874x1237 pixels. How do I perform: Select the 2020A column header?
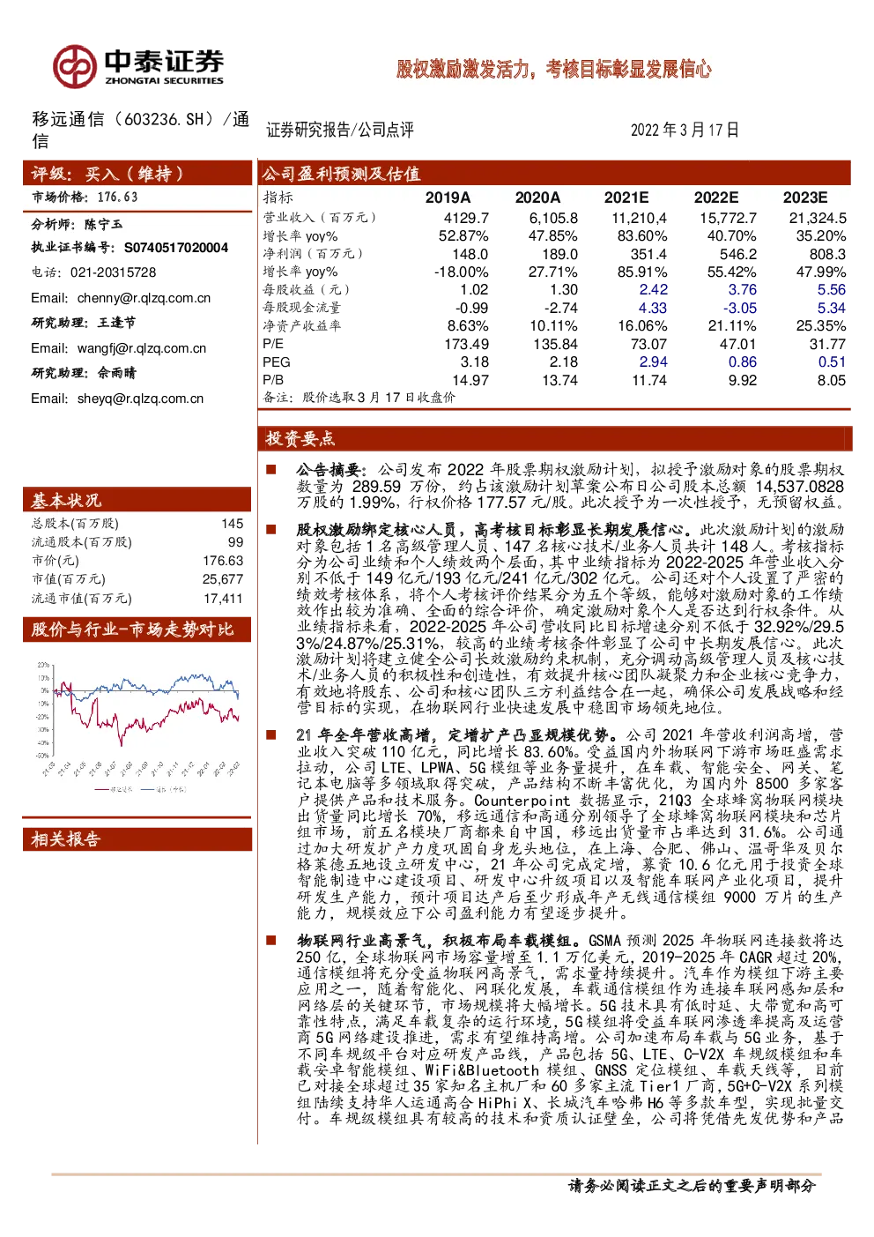pos(537,197)
